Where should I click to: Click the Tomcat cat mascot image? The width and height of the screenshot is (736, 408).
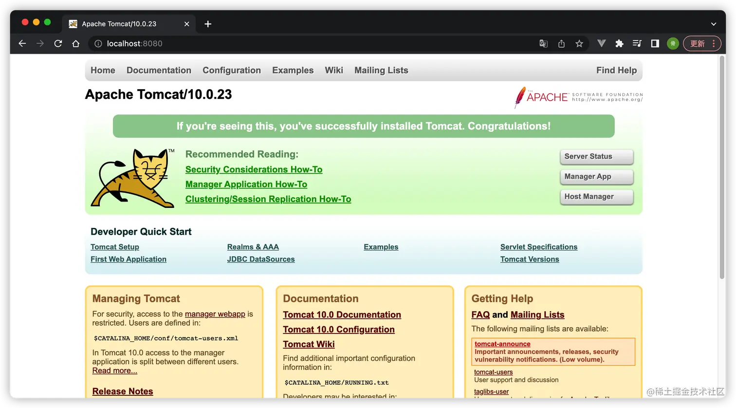point(132,178)
